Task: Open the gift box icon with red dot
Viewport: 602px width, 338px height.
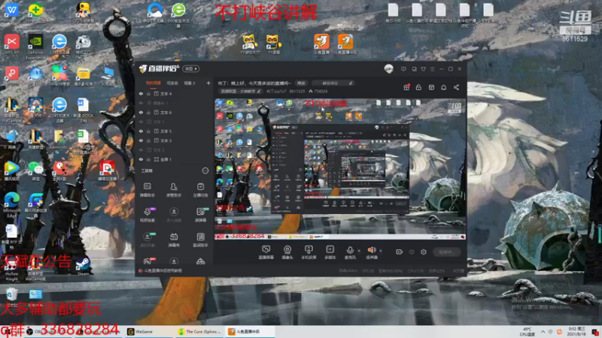Action: point(406,87)
